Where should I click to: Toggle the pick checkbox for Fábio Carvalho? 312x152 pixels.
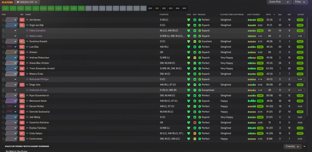click(x=3, y=31)
